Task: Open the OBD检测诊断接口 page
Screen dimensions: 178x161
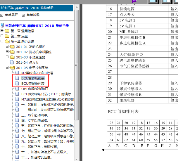Action: pos(35,89)
